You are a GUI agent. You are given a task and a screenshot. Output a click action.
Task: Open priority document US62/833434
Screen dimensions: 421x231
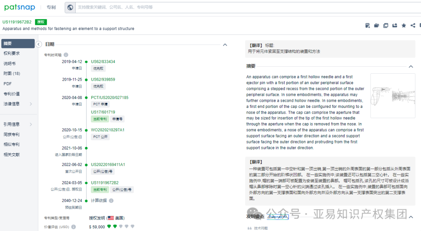tap(104, 61)
